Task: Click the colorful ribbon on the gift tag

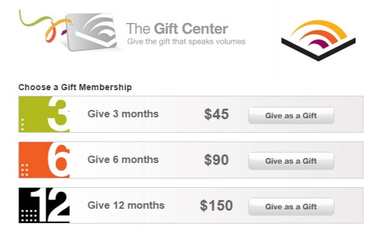Action: coord(45,26)
